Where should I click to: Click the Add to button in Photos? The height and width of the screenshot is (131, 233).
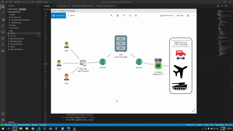coord(71,15)
